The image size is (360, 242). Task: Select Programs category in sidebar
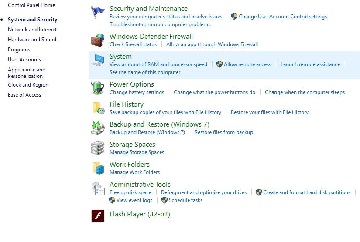[19, 50]
